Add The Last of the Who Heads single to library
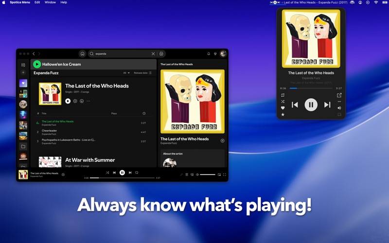The height and width of the screenshot is (243, 389). [x=75, y=101]
